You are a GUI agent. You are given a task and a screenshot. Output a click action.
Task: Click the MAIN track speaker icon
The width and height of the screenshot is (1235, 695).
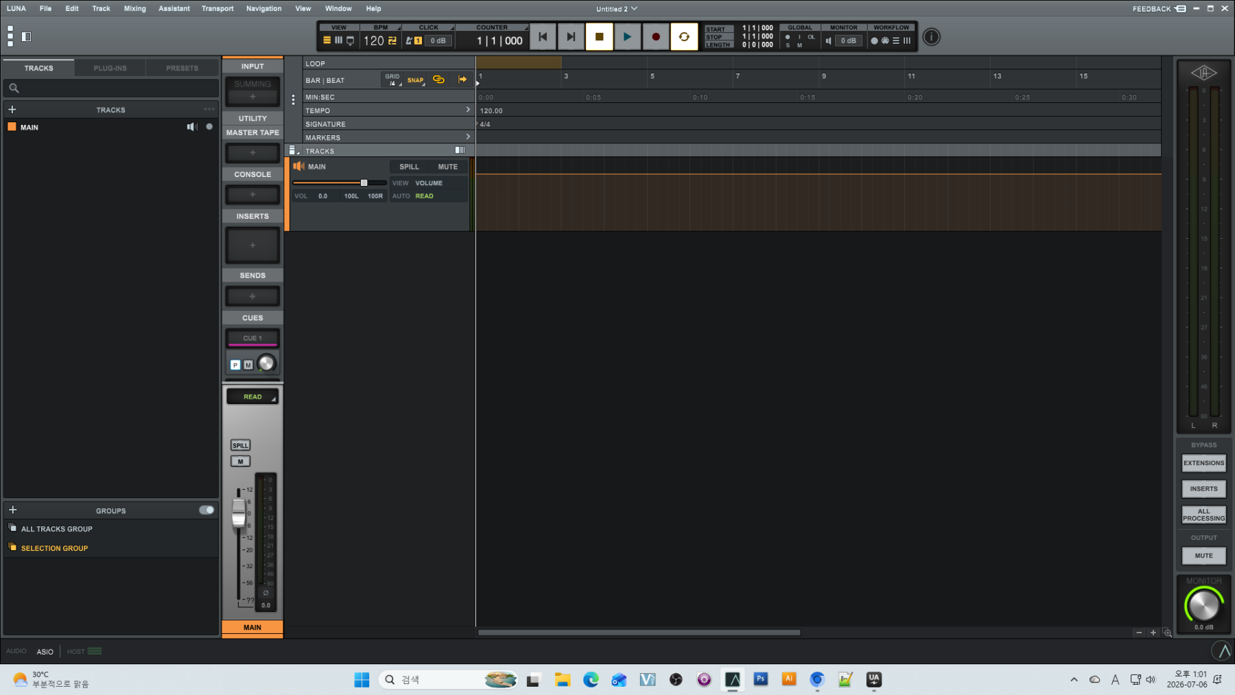(x=298, y=166)
